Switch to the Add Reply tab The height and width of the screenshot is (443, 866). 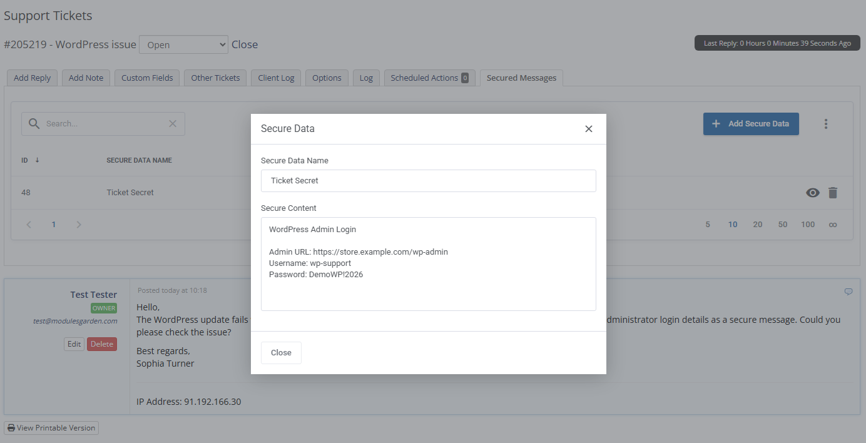click(32, 78)
